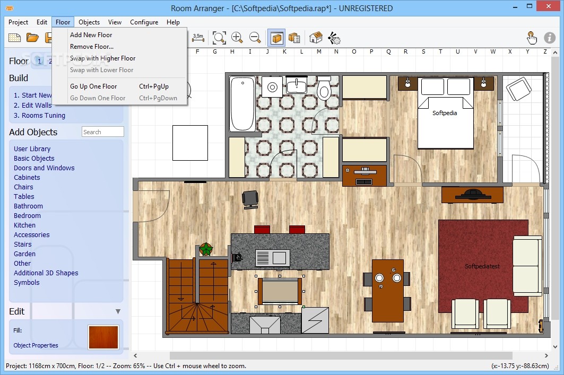The width and height of the screenshot is (564, 375).
Task: Select the TV stand object
Action: tap(472, 195)
